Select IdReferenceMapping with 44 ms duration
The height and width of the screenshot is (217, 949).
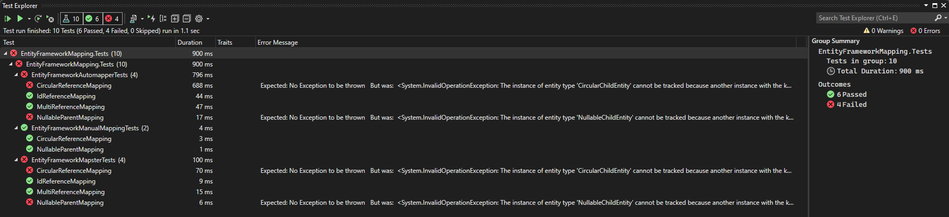coord(404,96)
